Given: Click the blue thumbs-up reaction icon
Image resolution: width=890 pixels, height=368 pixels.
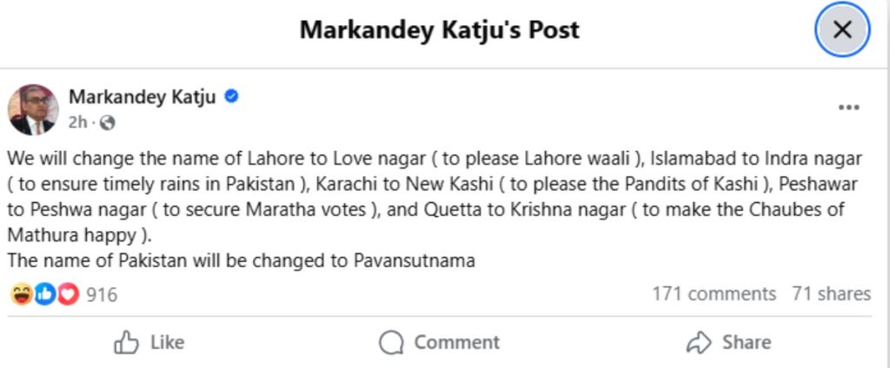Looking at the screenshot, I should [x=44, y=294].
